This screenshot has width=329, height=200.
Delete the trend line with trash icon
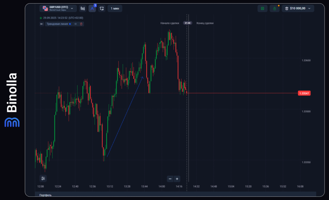pos(81,24)
